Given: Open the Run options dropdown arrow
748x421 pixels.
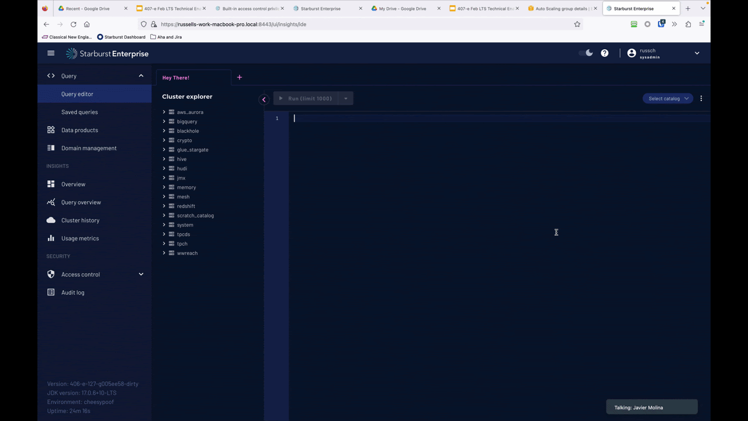Looking at the screenshot, I should (x=345, y=98).
